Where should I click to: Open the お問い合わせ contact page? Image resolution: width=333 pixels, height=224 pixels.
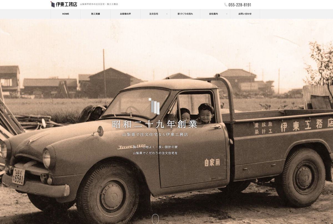point(245,14)
